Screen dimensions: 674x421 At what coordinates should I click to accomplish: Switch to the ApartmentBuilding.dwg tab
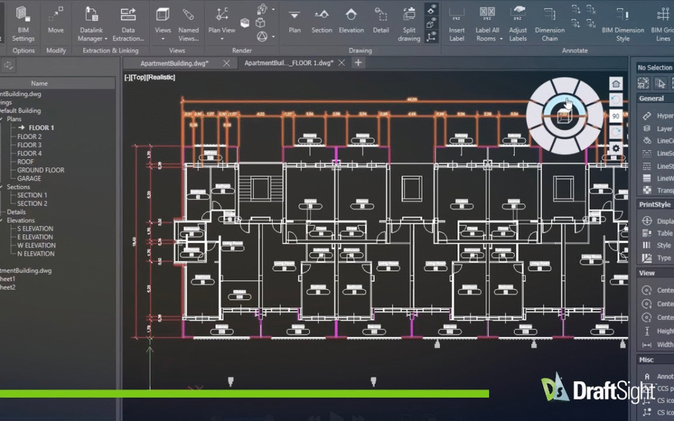(x=174, y=63)
